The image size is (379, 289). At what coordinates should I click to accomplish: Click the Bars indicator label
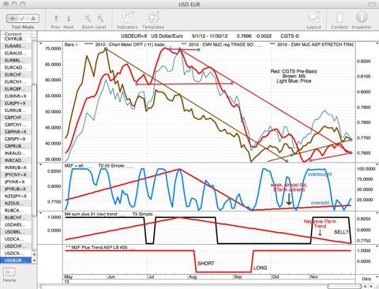point(71,44)
